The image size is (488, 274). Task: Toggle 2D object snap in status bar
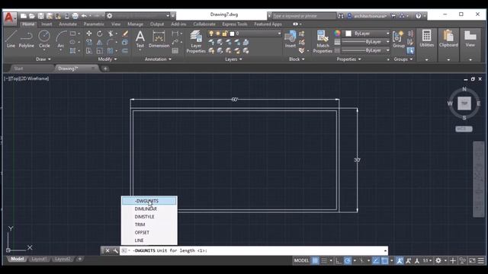(384, 260)
